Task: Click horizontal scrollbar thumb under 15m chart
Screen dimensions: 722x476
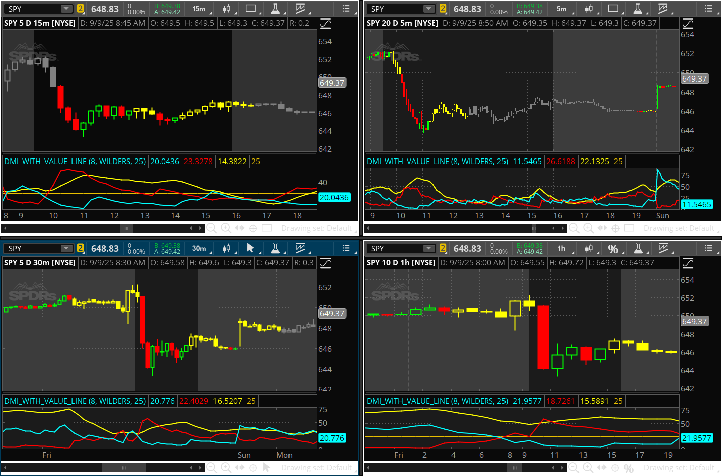Action: pyautogui.click(x=126, y=228)
